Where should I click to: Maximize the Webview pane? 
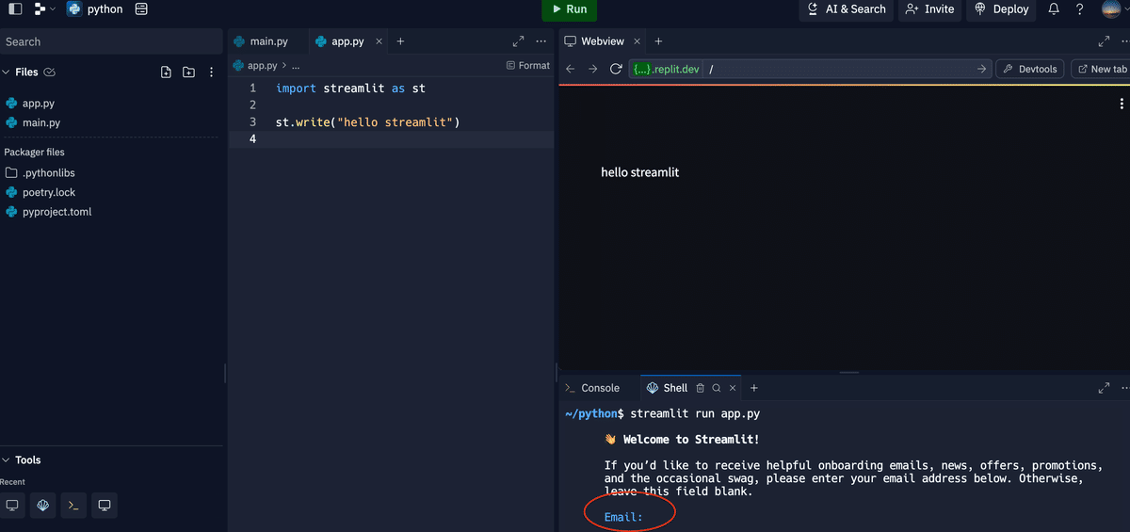(1105, 41)
